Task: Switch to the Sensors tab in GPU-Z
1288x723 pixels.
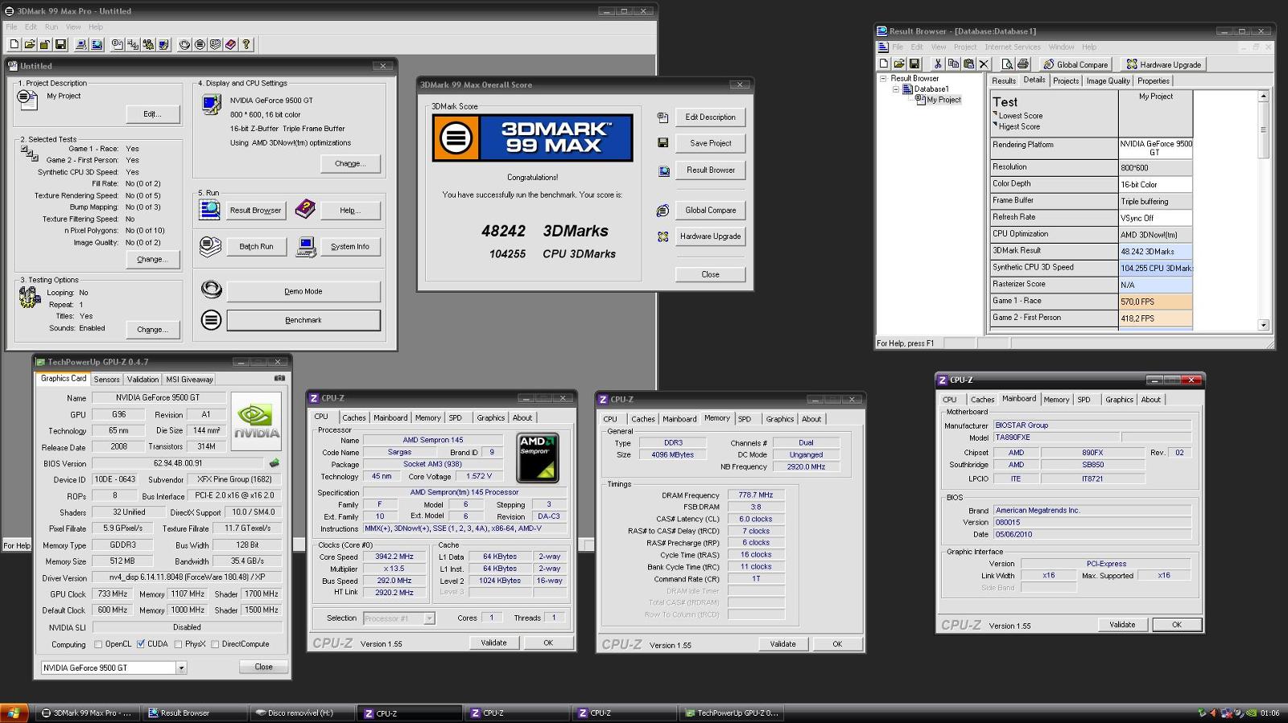Action: (106, 380)
